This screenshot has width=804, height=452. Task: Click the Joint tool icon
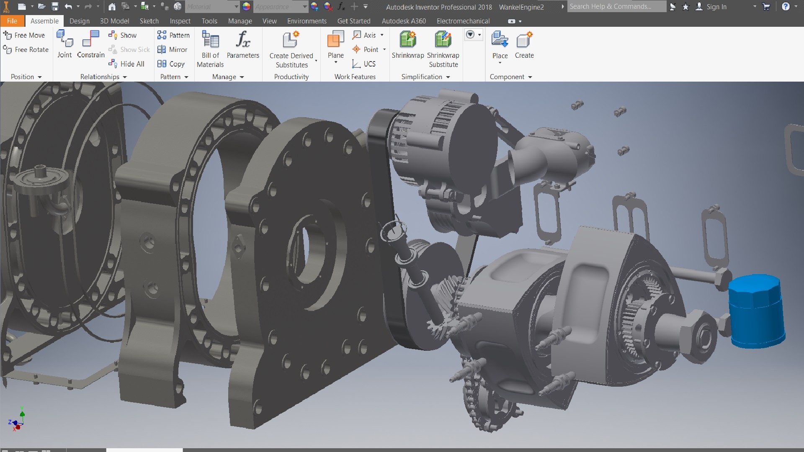click(64, 39)
